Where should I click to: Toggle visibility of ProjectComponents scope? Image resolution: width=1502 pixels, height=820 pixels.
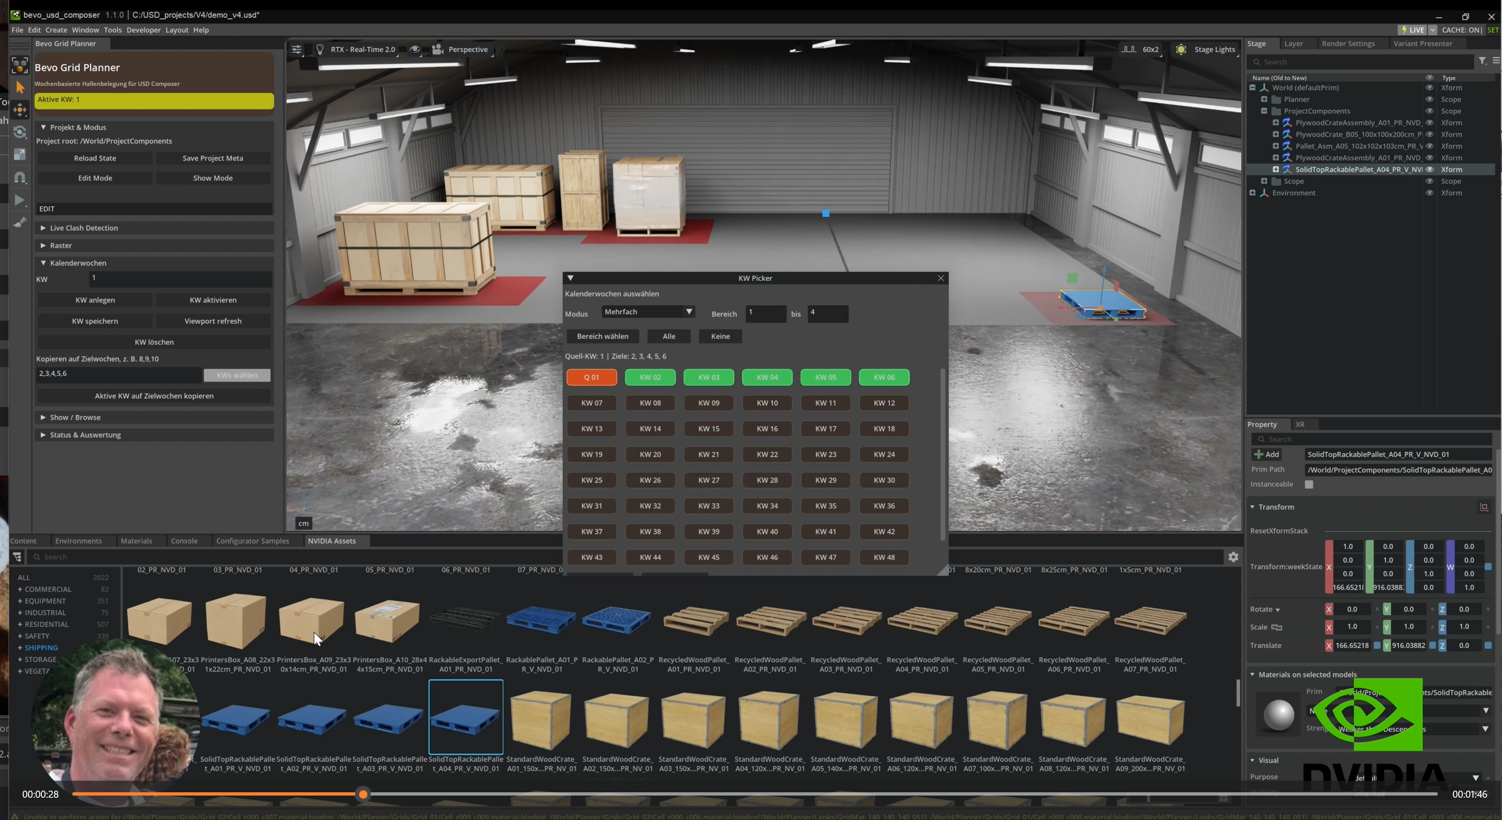[1429, 111]
